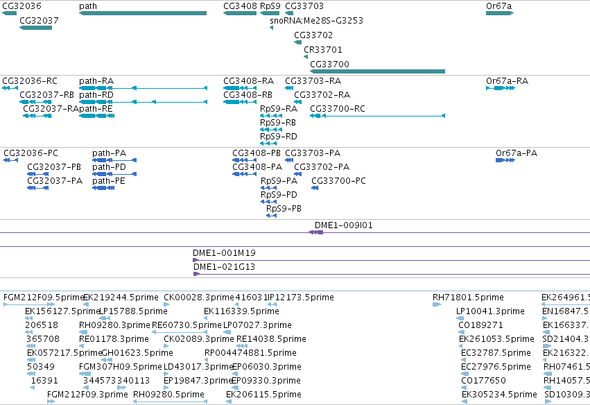Select protein CG32036-PC label
The image size is (590, 405).
[31, 153]
